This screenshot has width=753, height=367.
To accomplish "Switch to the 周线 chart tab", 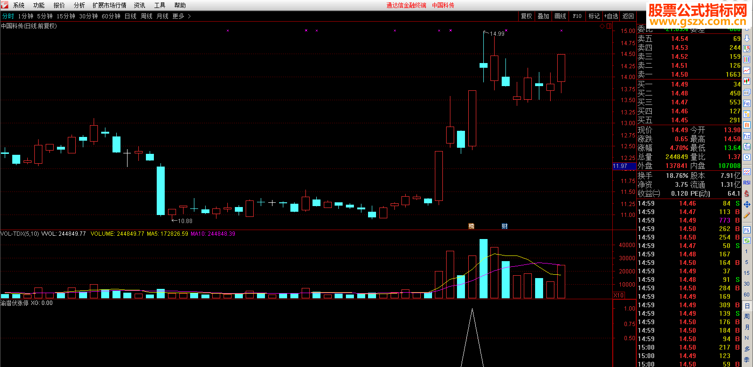I will [146, 16].
